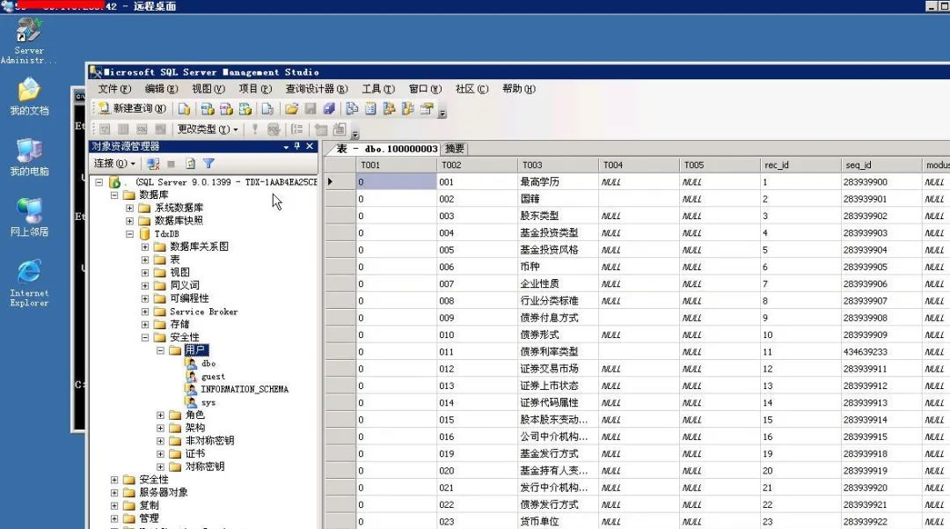
Task: Collapse the 数据库 tree node
Action: pos(113,195)
